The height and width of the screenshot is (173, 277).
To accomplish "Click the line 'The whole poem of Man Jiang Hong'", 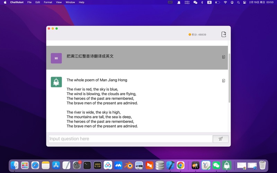I will pyautogui.click(x=97, y=80).
